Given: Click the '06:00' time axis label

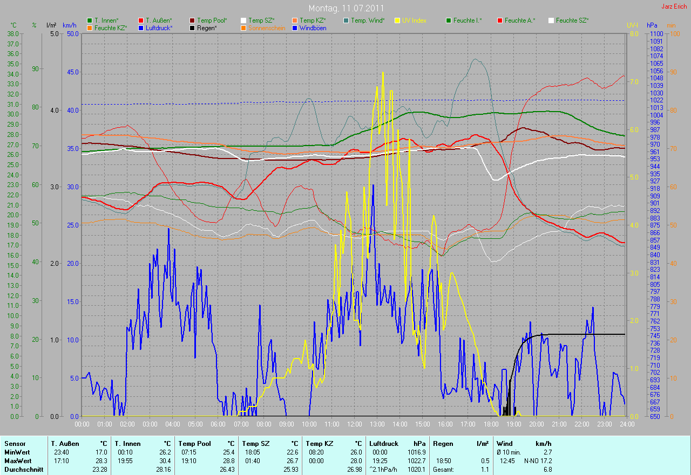Looking at the screenshot, I should pyautogui.click(x=218, y=424).
